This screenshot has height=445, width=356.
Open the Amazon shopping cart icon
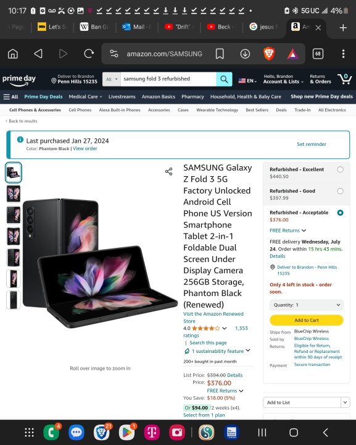click(x=345, y=79)
